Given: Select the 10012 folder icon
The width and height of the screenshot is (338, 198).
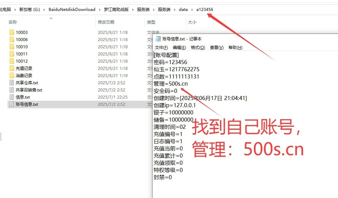Looking at the screenshot, I should click(12, 61).
